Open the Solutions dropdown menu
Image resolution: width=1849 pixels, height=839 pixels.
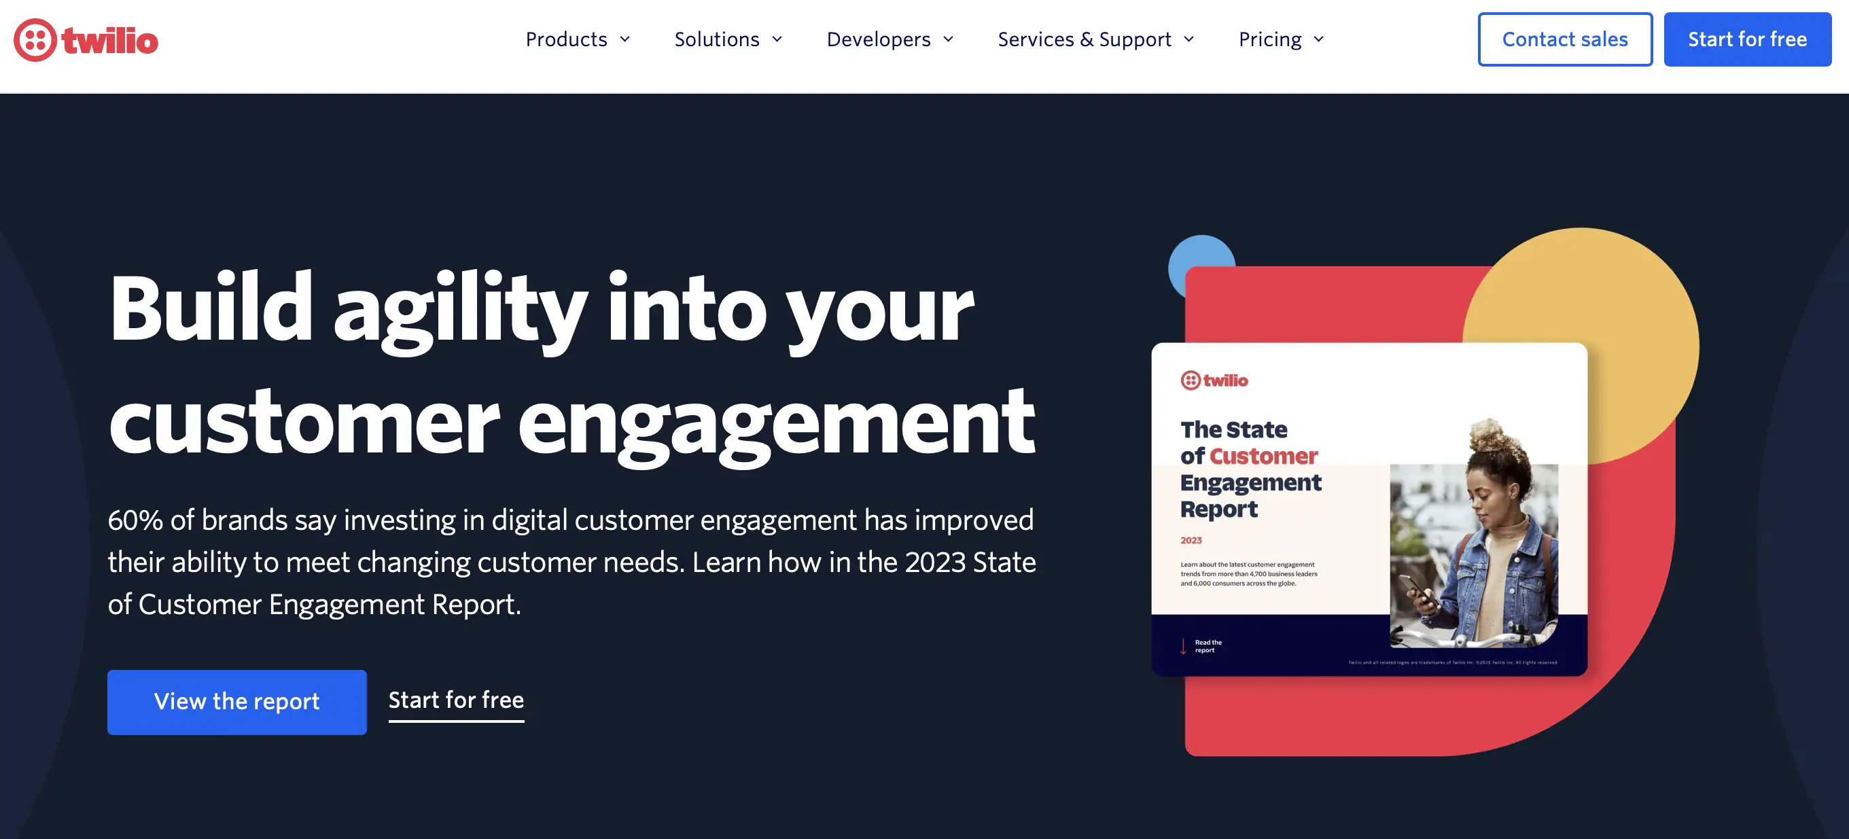tap(728, 39)
